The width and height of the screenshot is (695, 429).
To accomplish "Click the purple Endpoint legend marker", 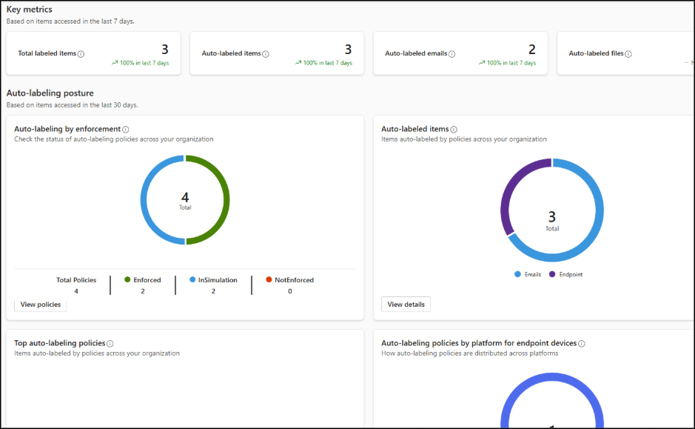I will (552, 274).
